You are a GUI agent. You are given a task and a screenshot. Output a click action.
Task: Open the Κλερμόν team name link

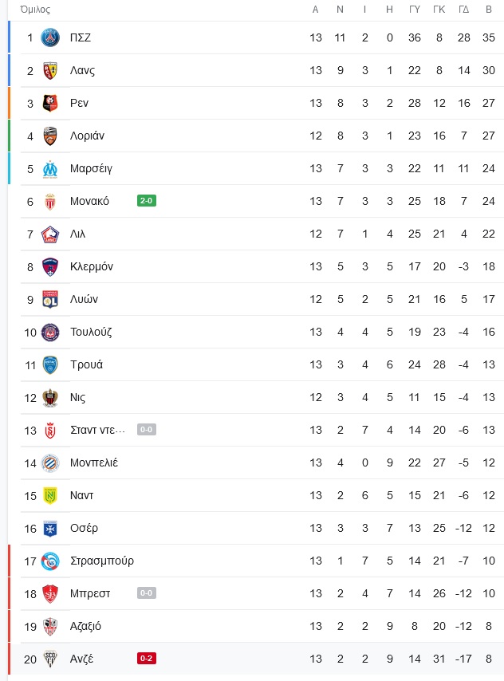[92, 266]
